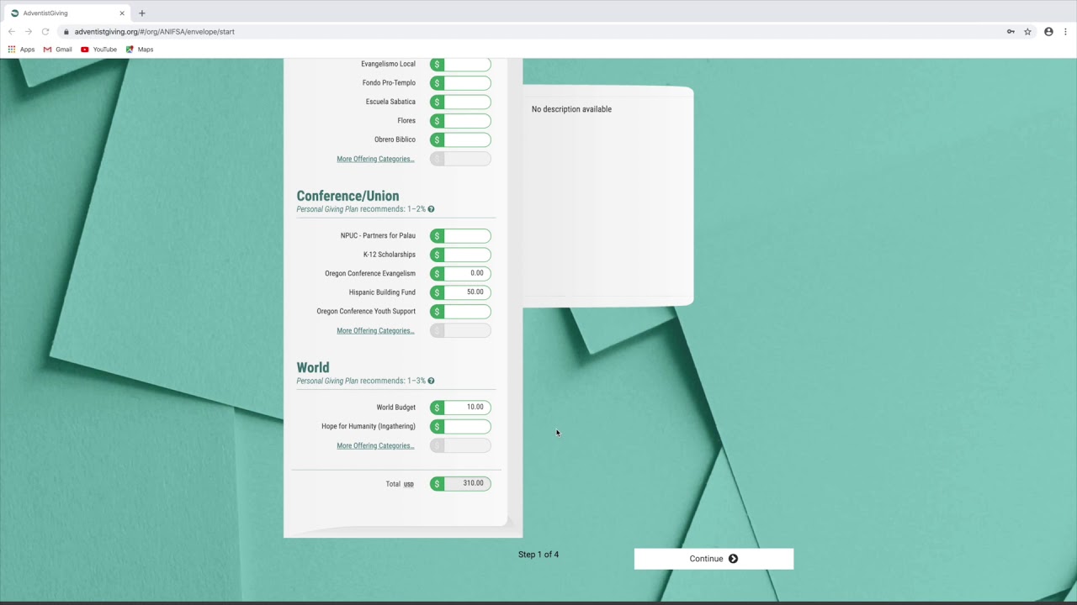Viewport: 1077px width, 605px height.
Task: Click the Hispanic Building Fund amount field
Action: [460, 292]
